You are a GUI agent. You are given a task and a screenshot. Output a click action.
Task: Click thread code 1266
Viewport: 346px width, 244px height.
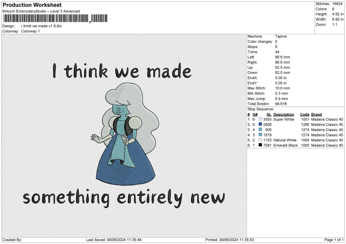click(x=305, y=125)
